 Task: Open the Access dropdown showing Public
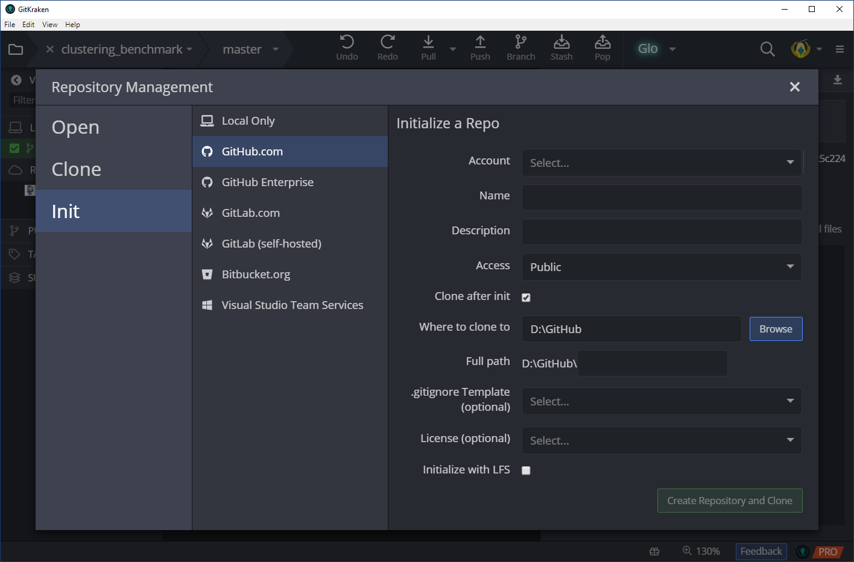[x=662, y=267]
